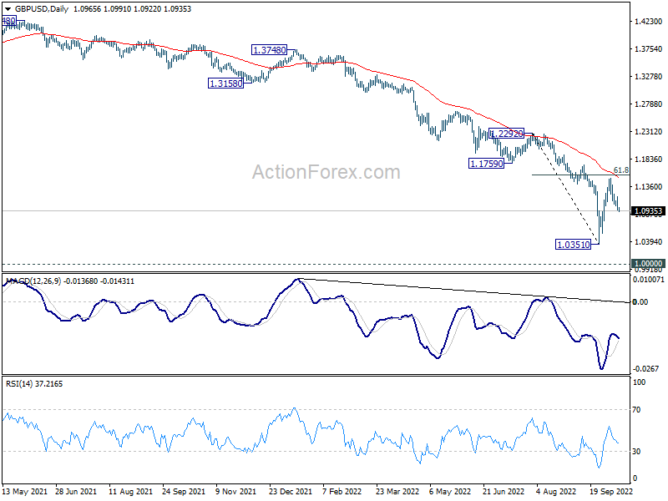This screenshot has height=501, width=668.
Task: Select the 1.17590 price label
Action: (486, 164)
